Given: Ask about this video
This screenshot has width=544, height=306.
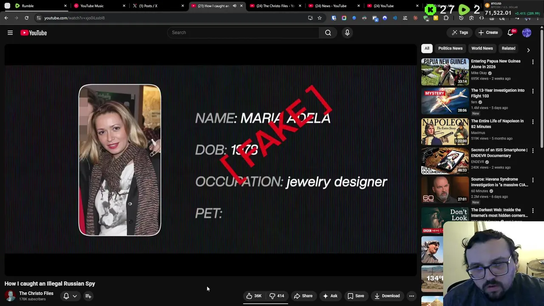Looking at the screenshot, I should coord(330,296).
